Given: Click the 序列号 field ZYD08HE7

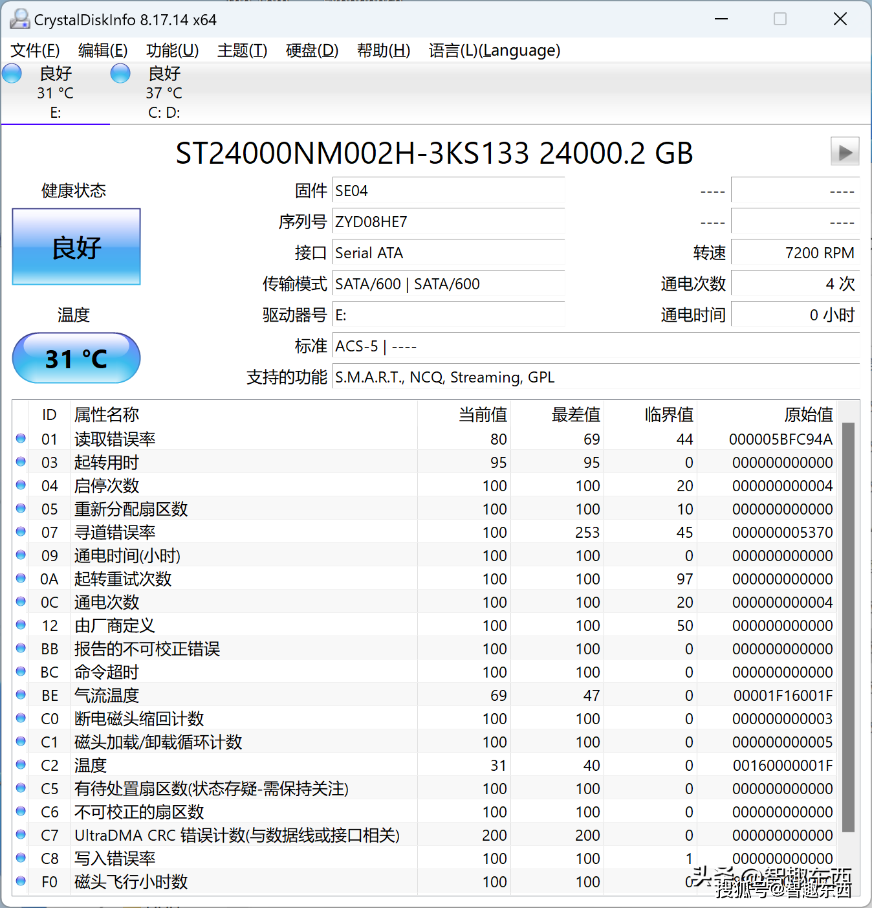Looking at the screenshot, I should tap(448, 222).
